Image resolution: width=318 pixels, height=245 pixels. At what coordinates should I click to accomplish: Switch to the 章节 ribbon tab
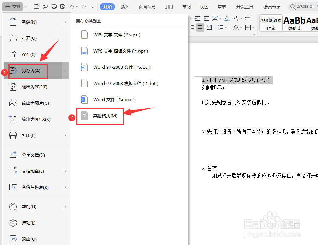(x=222, y=7)
